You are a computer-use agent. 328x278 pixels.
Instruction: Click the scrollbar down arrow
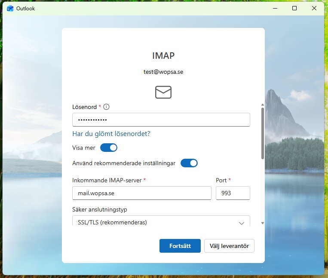pos(263,223)
